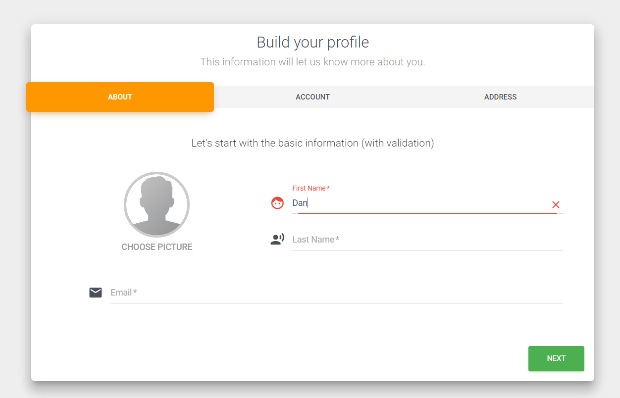
Task: Click the basic information with validation text
Action: pos(312,143)
